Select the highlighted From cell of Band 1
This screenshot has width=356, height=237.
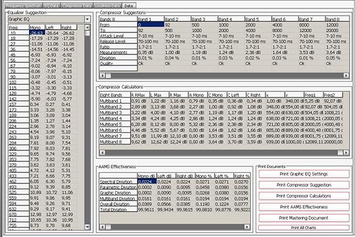tap(151, 25)
